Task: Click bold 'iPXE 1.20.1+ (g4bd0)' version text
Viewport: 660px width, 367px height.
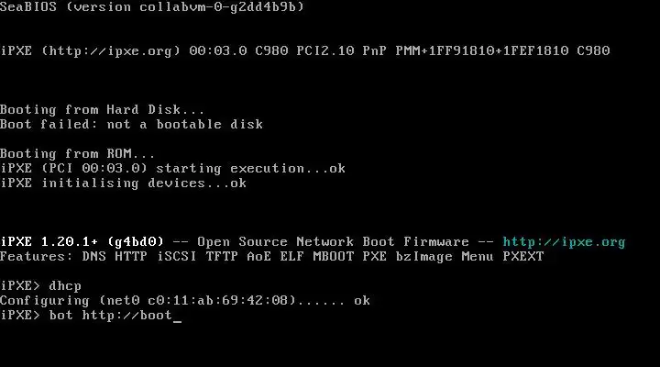Action: (x=86, y=242)
